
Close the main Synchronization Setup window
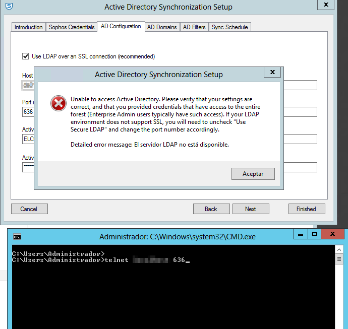click(x=326, y=5)
